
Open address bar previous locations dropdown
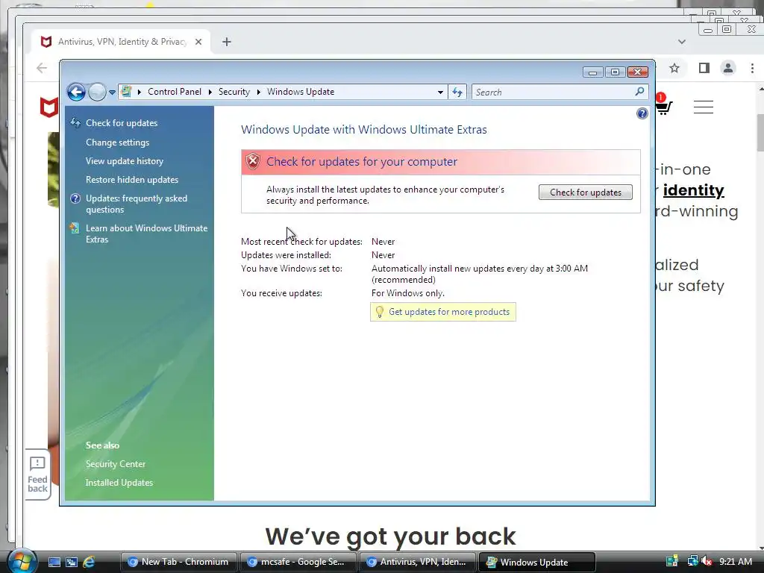tap(440, 92)
